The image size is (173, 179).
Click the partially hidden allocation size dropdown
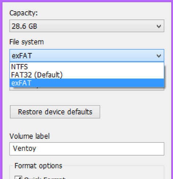click(x=87, y=89)
